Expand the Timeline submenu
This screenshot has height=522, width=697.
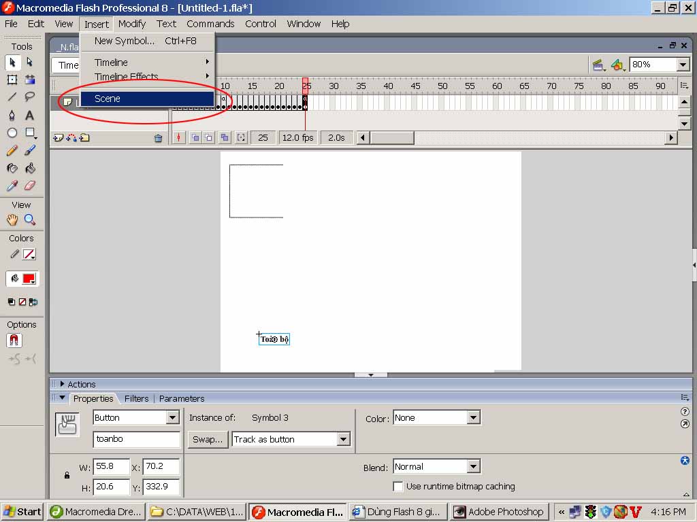[x=148, y=63]
